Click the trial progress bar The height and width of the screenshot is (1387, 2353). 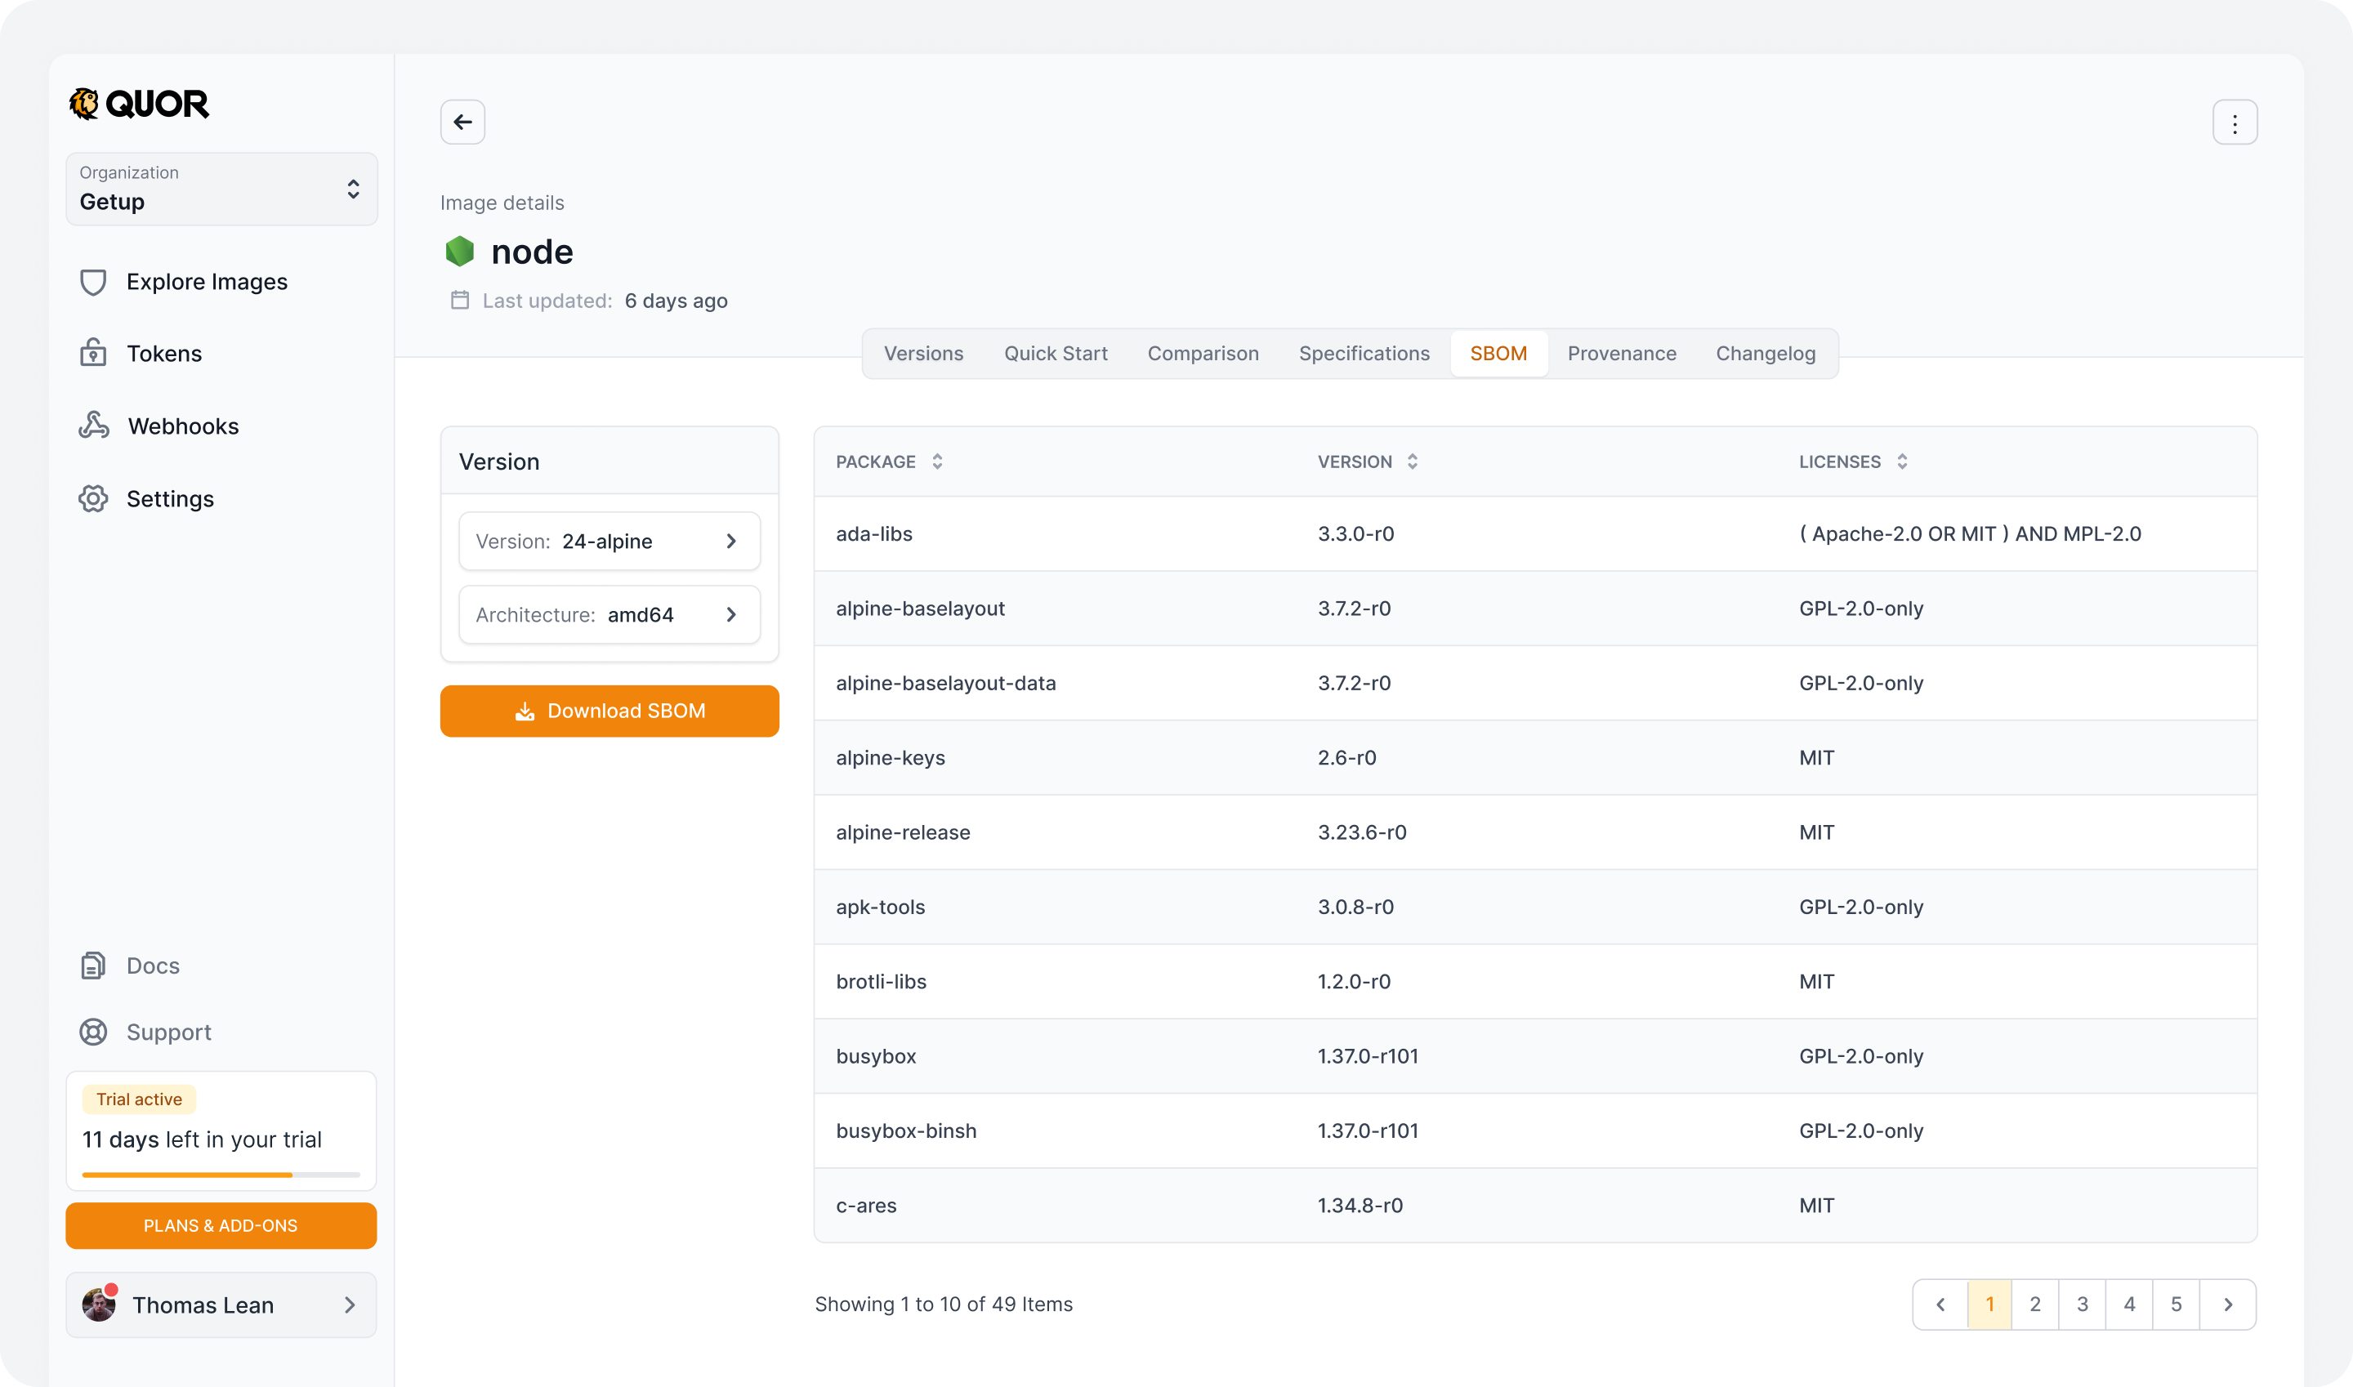pyautogui.click(x=221, y=1175)
